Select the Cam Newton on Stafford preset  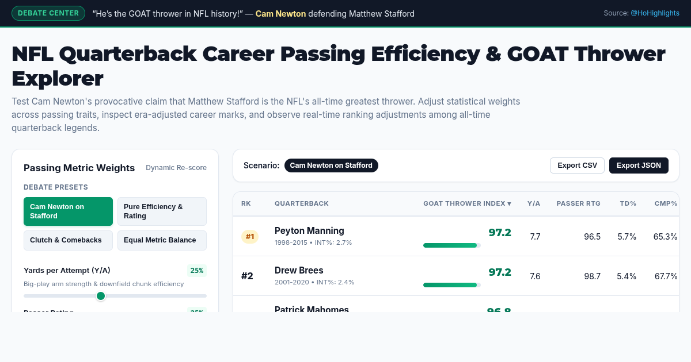tap(68, 211)
